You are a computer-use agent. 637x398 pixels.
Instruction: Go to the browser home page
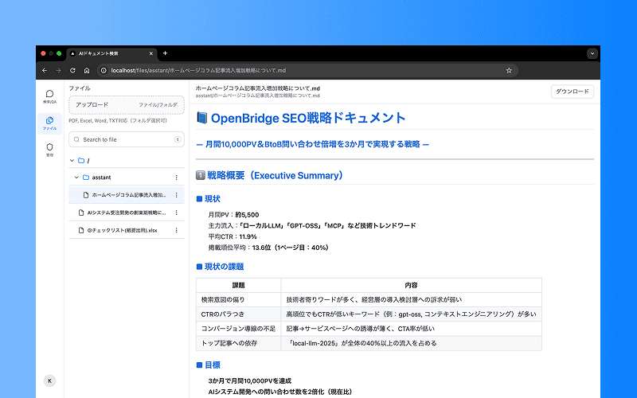point(87,70)
